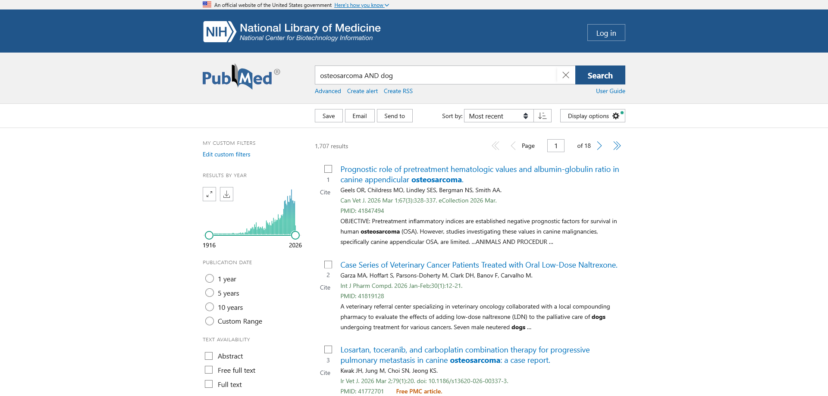This screenshot has height=396, width=828.
Task: Choose 1 year publication date
Action: 210,278
